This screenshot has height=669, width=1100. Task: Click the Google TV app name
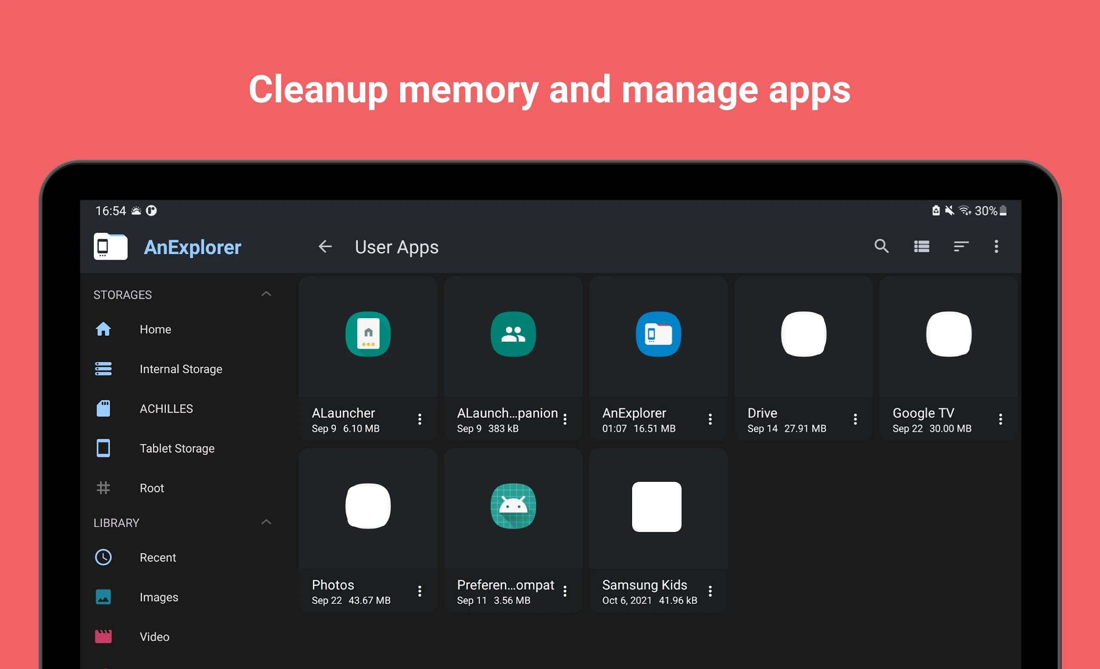[x=923, y=413]
